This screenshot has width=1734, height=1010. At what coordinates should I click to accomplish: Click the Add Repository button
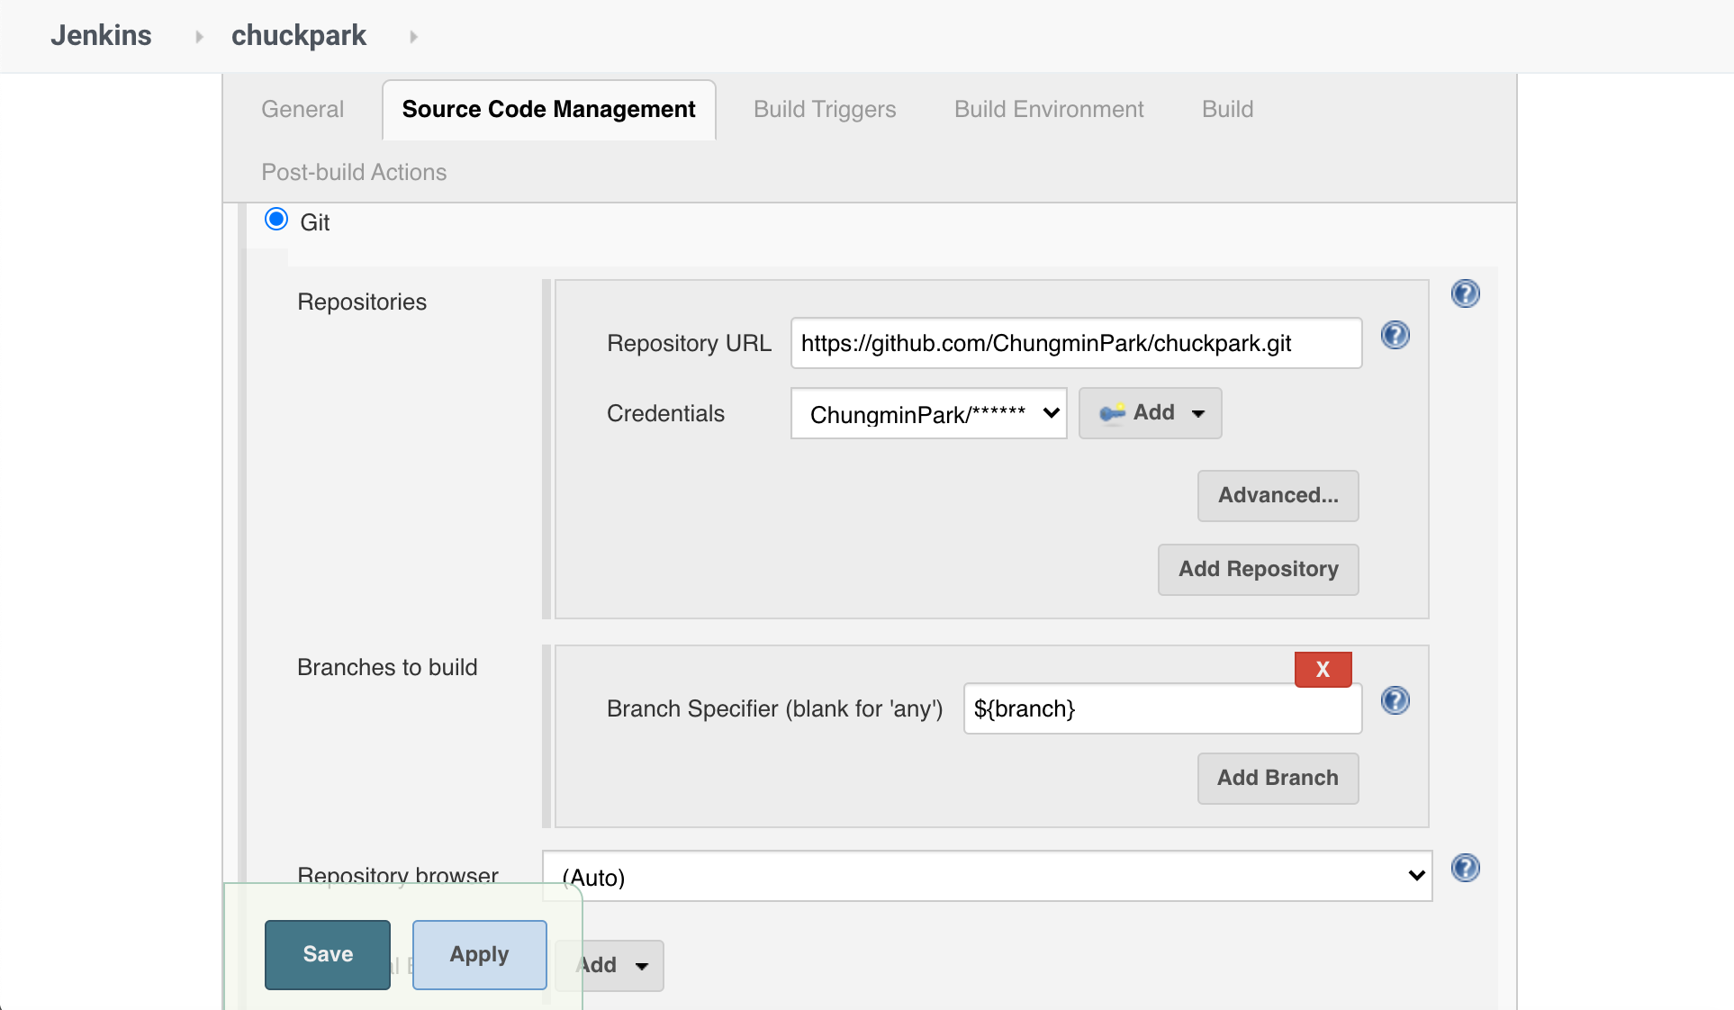click(x=1258, y=570)
